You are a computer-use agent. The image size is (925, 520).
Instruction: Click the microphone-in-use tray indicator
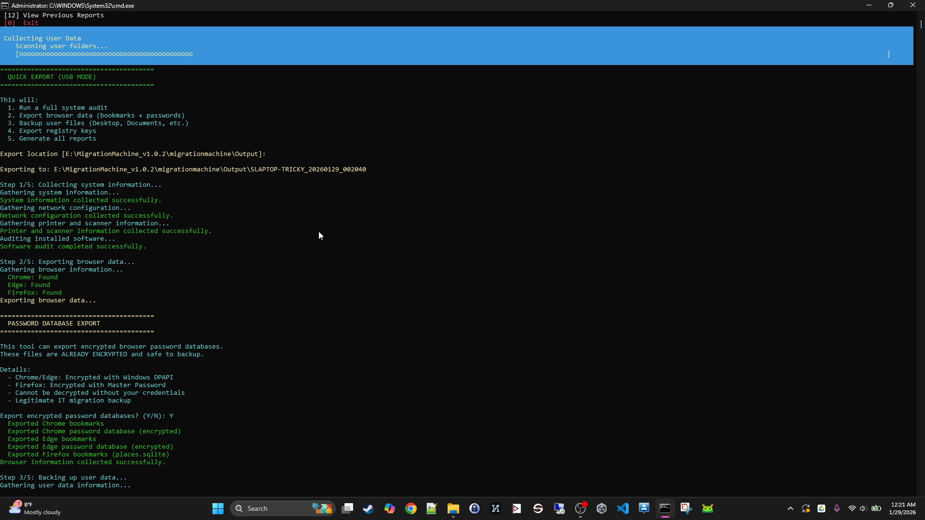837,508
